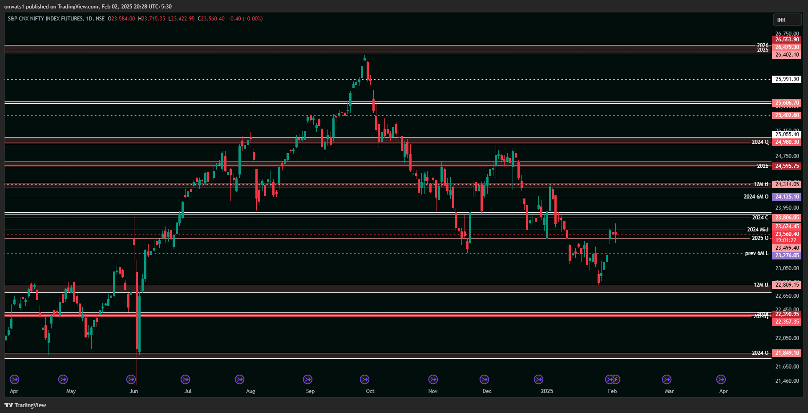Click the 23,624.45 price label
Screen dimensions: 808x413
(x=787, y=227)
